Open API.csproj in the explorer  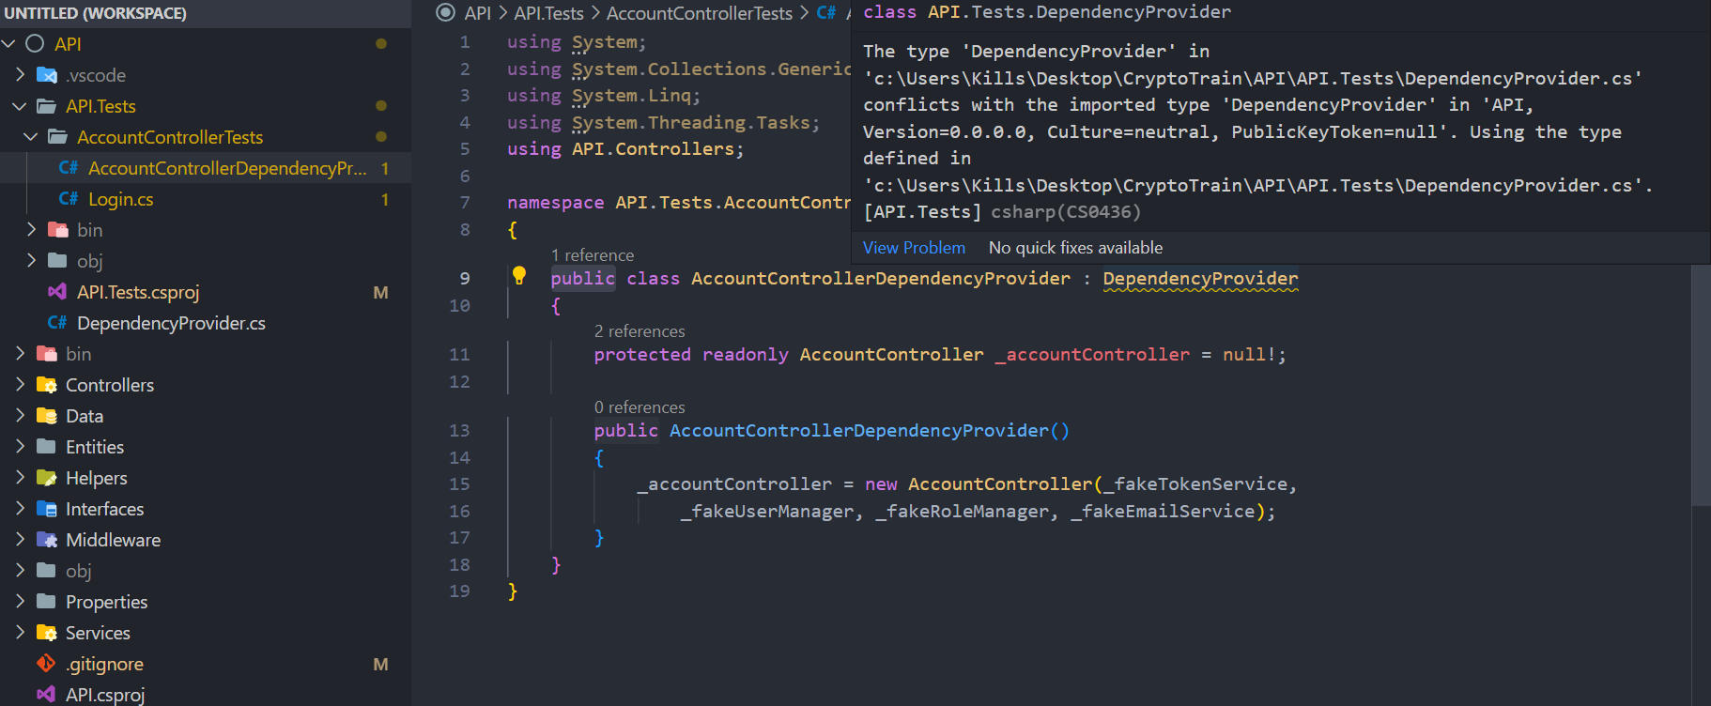click(105, 695)
